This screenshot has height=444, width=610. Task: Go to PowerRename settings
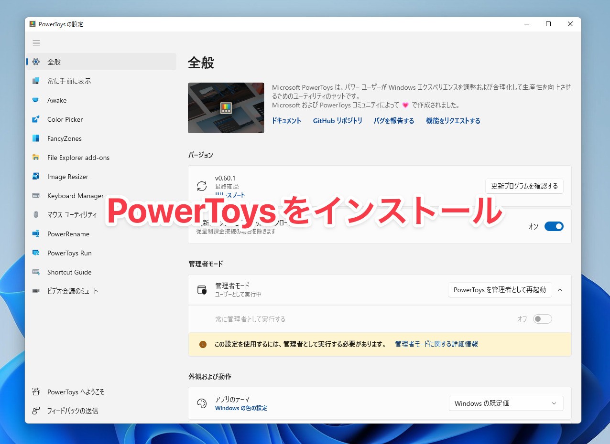point(101,234)
